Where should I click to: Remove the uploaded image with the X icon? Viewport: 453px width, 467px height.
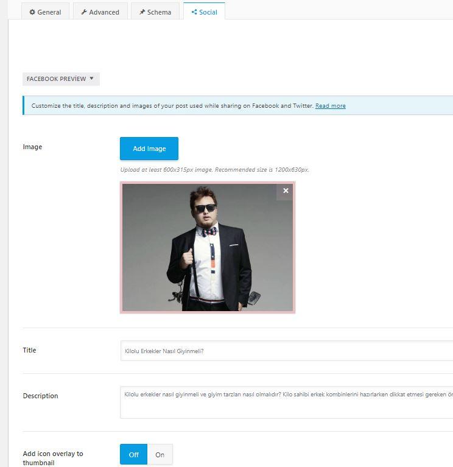pos(286,191)
